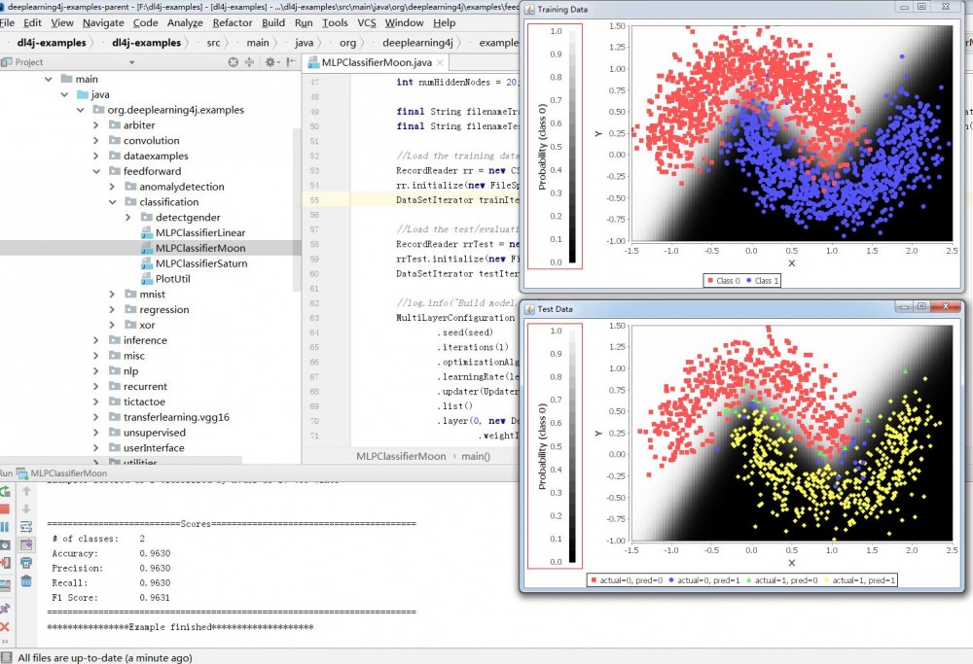973x664 pixels.
Task: Collapse all nodes in the Project view
Action: point(251,61)
